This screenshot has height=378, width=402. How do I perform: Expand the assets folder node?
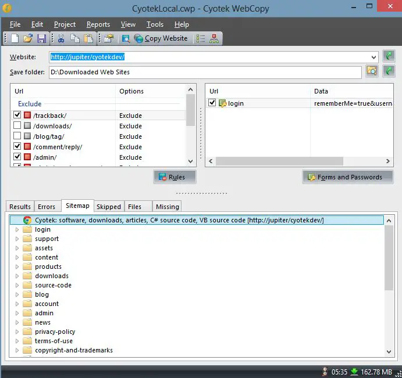coord(17,248)
